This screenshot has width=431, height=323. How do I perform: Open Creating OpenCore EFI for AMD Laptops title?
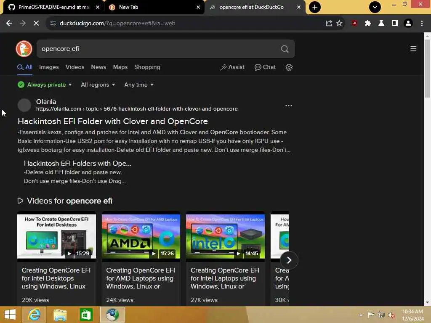[141, 278]
